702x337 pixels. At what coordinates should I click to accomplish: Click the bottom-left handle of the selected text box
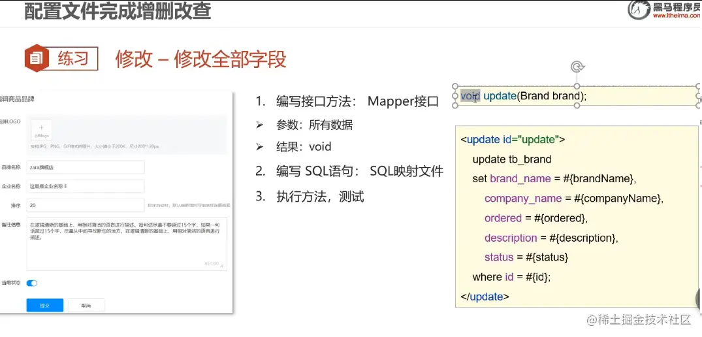(x=456, y=106)
